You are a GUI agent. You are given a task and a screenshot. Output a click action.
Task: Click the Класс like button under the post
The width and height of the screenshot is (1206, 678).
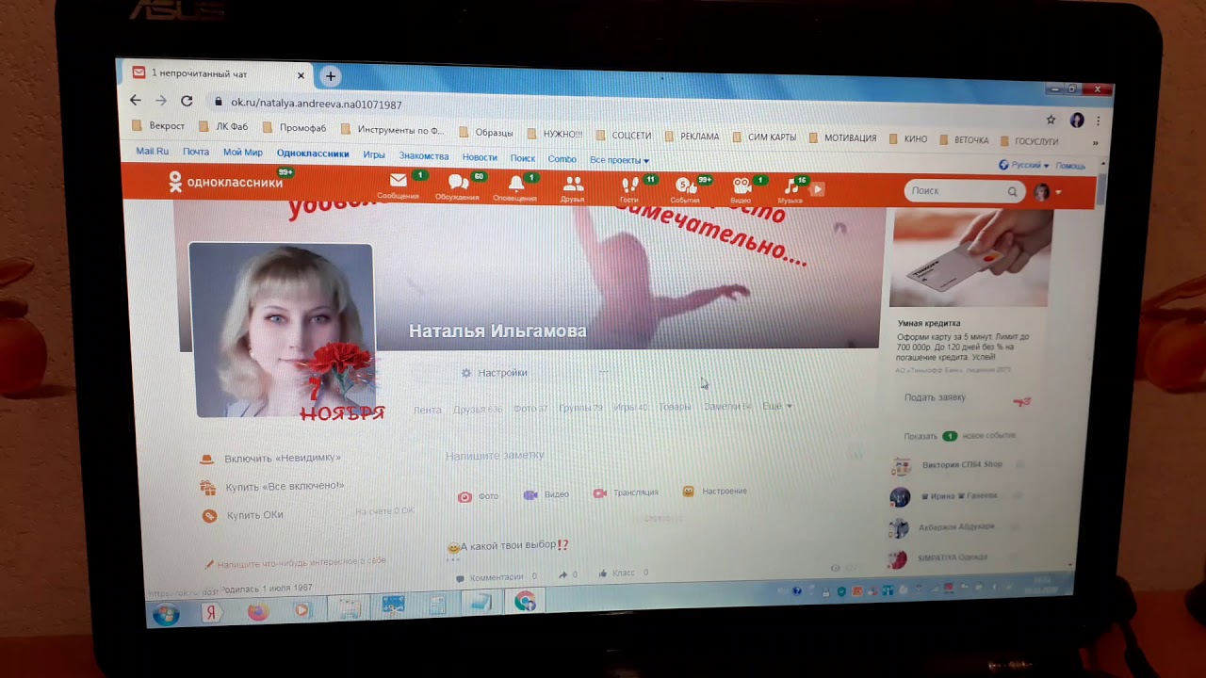(x=622, y=573)
